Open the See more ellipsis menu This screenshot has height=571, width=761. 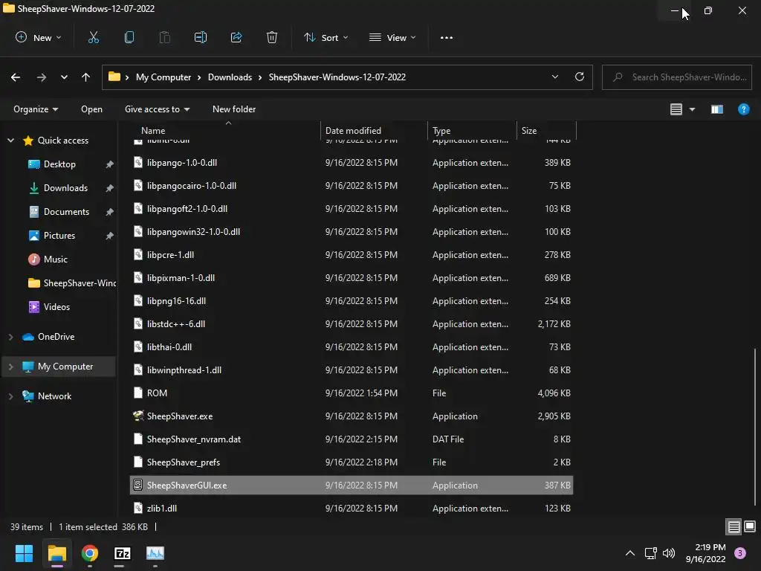pyautogui.click(x=447, y=38)
